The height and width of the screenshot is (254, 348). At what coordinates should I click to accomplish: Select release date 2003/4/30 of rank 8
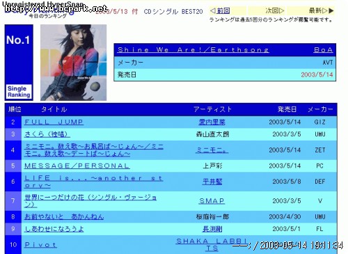[285, 216]
